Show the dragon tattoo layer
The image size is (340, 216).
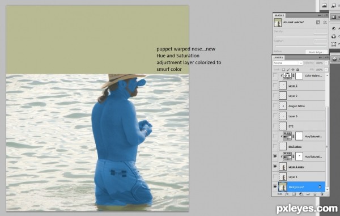tap(275, 106)
